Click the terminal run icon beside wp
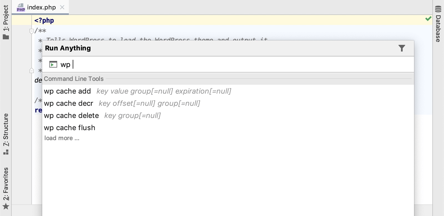The height and width of the screenshot is (216, 444). click(53, 65)
